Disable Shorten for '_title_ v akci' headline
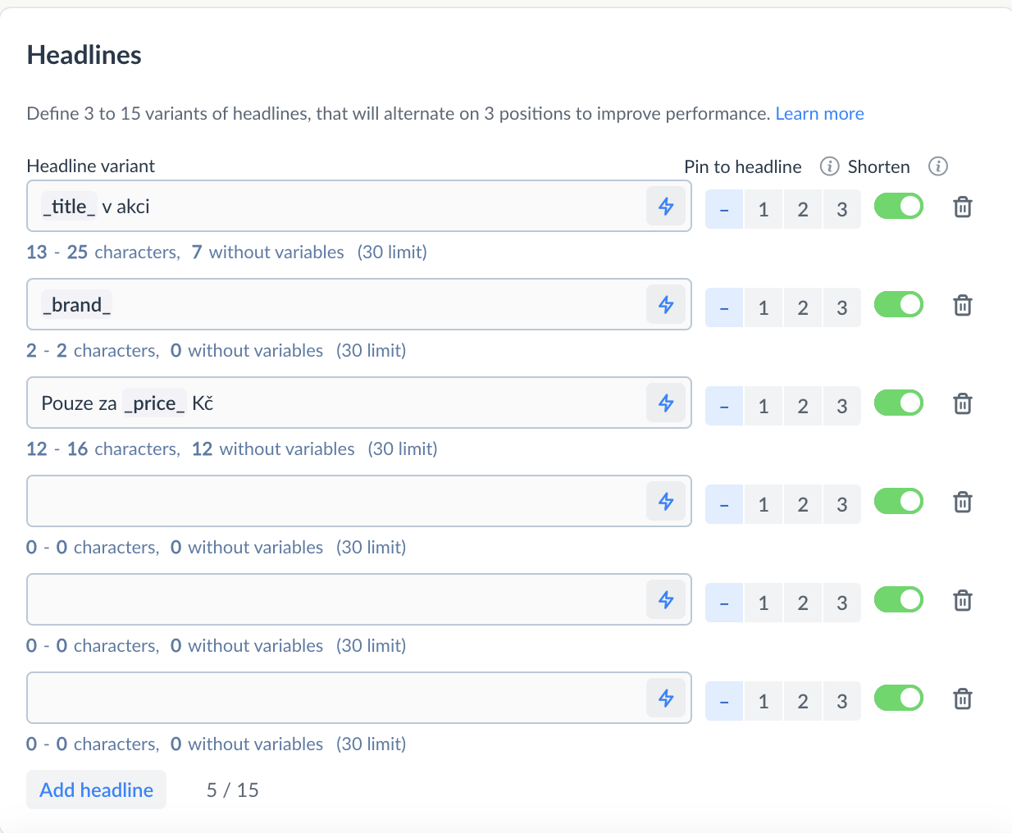Screen dimensions: 1012x833 click(898, 207)
